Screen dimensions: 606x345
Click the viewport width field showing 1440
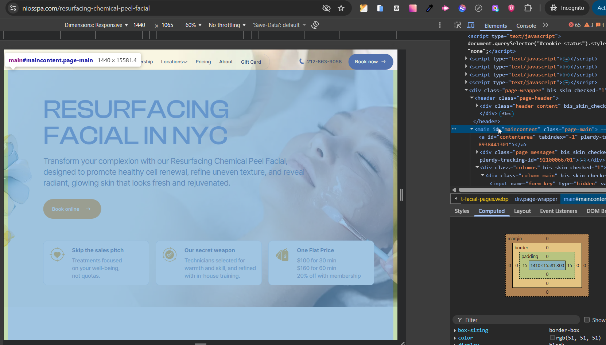139,25
